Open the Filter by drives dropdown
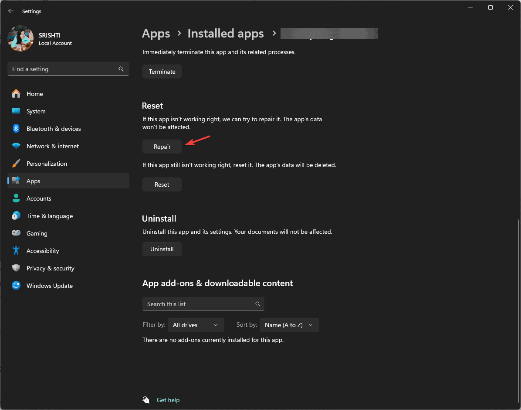521x410 pixels. [196, 325]
